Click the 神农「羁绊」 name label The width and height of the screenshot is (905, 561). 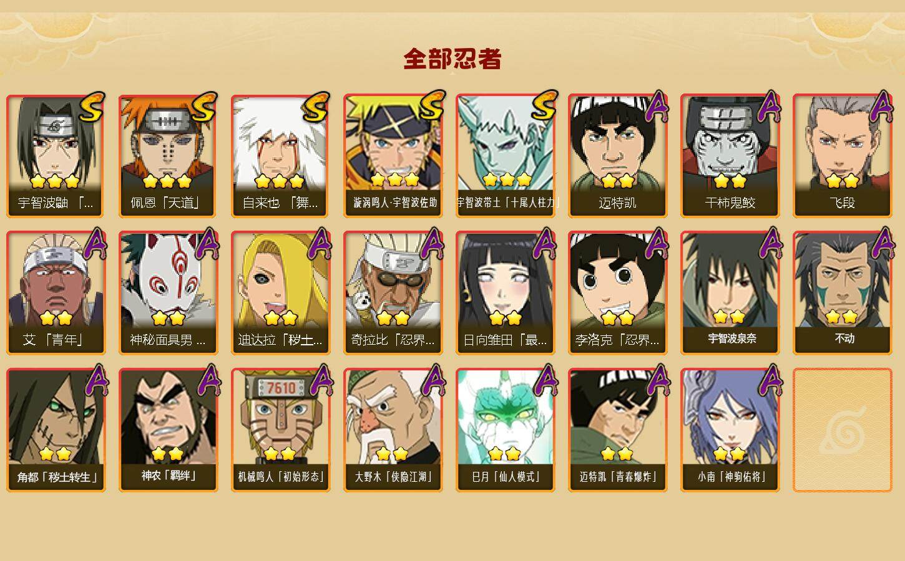point(169,476)
